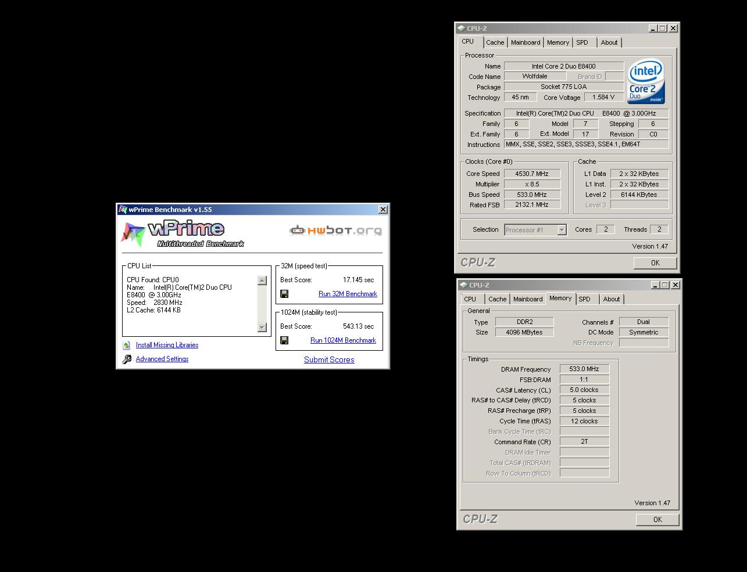Image resolution: width=747 pixels, height=572 pixels.
Task: Click the CPU List scrollbar up arrow
Action: 262,280
